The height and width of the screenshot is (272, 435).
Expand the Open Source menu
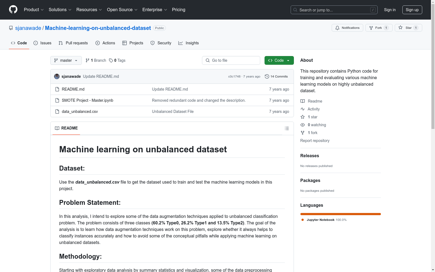click(122, 10)
